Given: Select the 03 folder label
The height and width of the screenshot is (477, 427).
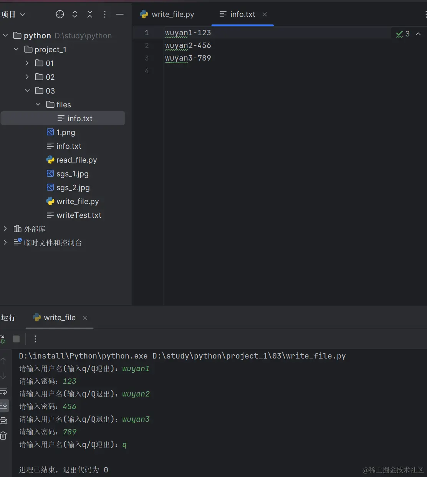Looking at the screenshot, I should point(50,91).
